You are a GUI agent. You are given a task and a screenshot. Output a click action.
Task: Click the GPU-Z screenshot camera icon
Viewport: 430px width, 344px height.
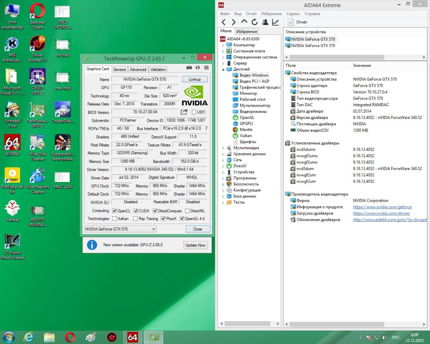(189, 68)
